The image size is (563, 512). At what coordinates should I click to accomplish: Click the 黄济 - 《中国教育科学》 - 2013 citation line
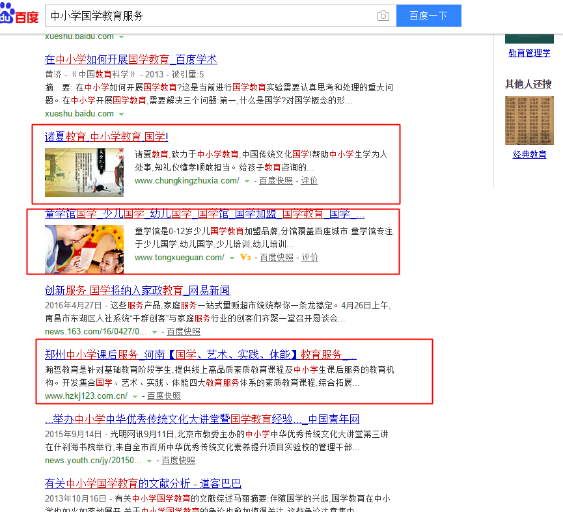pyautogui.click(x=124, y=74)
